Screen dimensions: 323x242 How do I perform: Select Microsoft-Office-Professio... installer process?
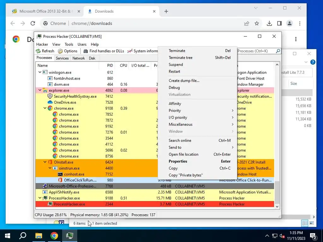point(155,186)
